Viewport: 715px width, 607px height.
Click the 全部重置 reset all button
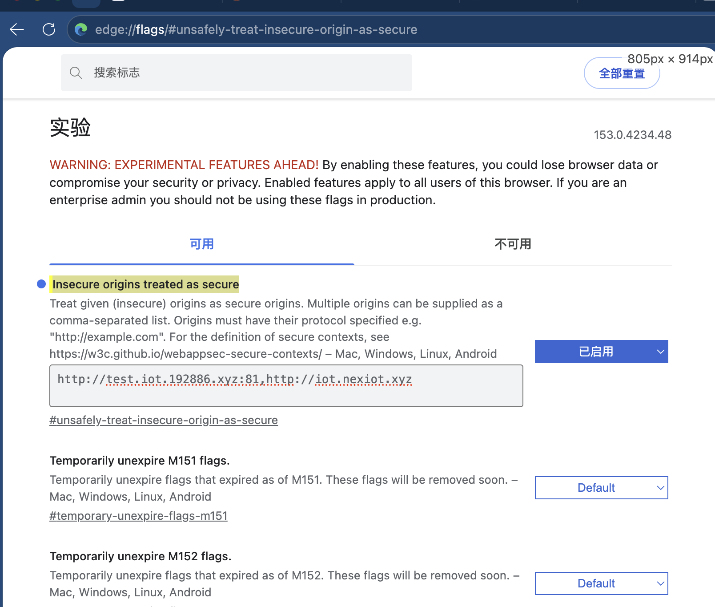pyautogui.click(x=622, y=73)
